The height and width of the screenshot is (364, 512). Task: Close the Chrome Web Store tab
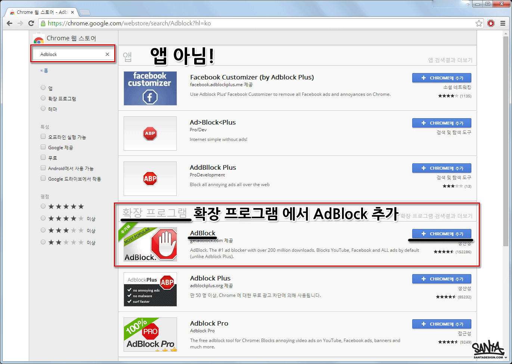(x=72, y=12)
